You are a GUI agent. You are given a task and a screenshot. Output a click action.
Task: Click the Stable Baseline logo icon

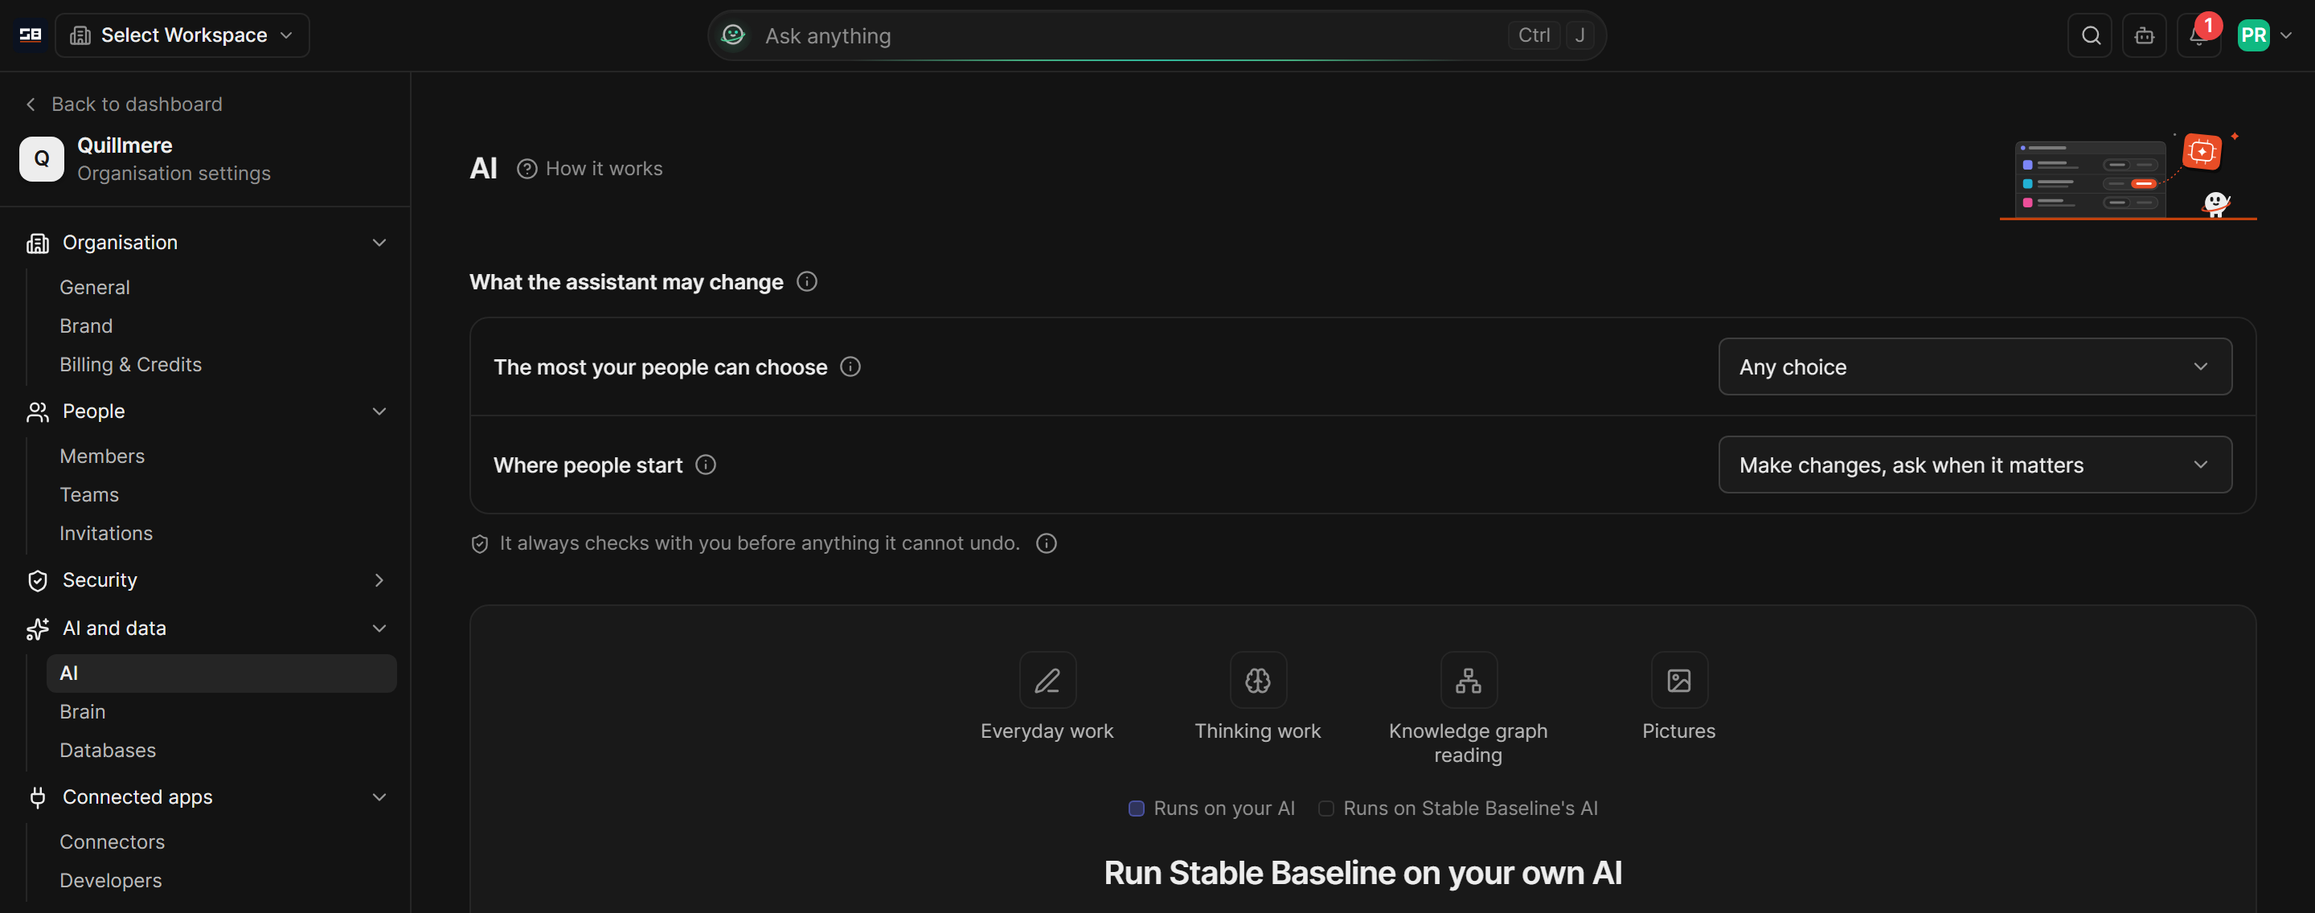31,35
